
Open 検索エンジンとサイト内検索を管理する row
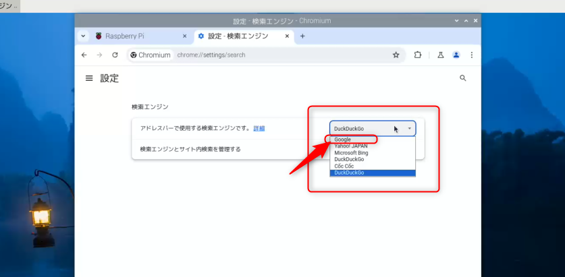point(278,149)
